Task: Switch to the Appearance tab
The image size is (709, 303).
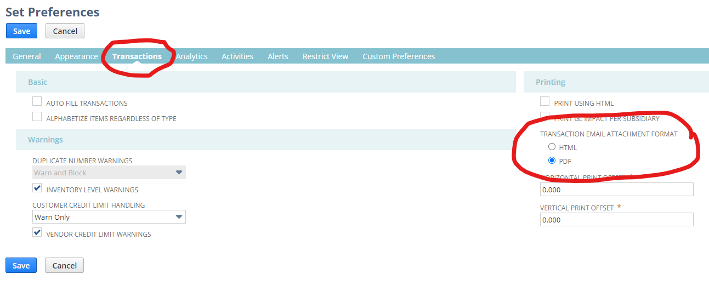Action: click(77, 56)
